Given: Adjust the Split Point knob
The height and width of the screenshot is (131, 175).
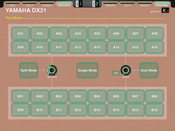Looking at the screenshot, I should pyautogui.click(x=52, y=70).
